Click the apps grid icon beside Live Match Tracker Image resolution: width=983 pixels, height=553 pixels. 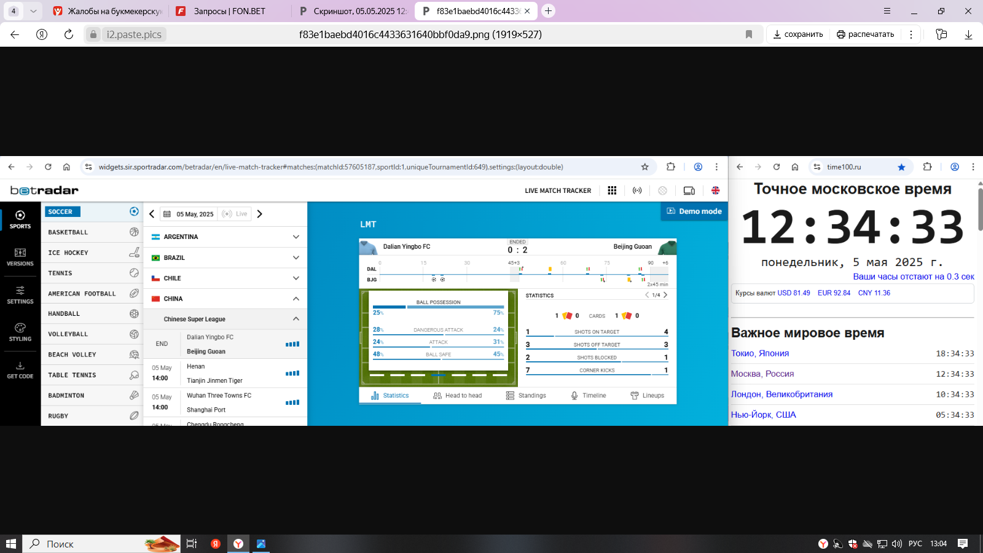612,190
